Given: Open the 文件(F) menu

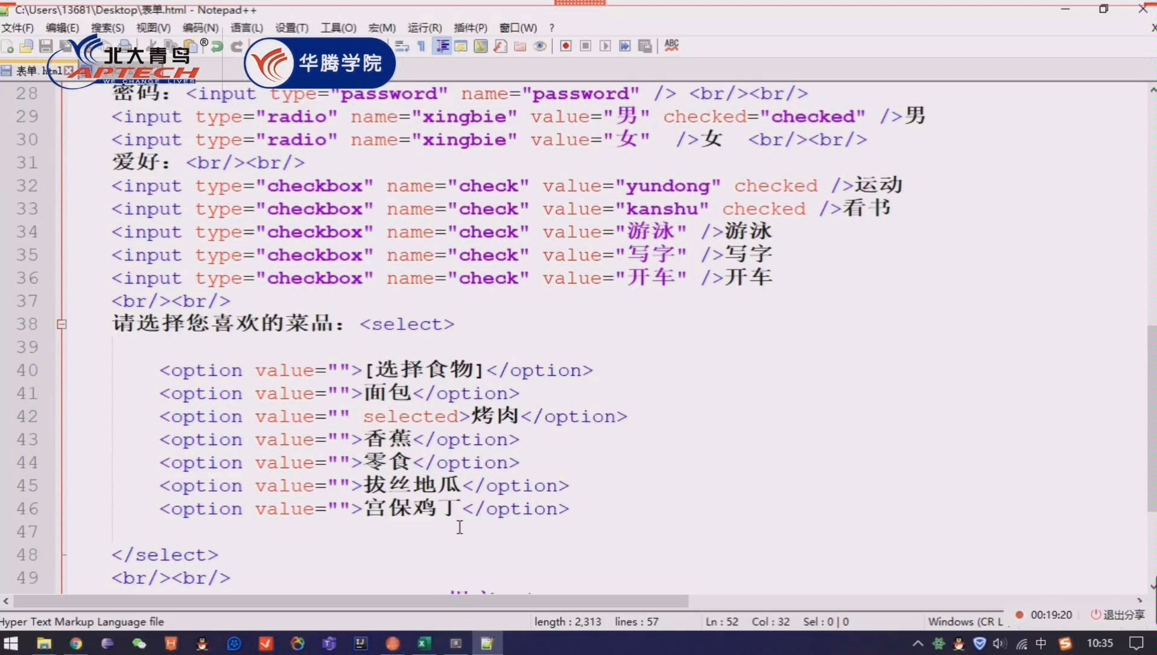Looking at the screenshot, I should [17, 28].
